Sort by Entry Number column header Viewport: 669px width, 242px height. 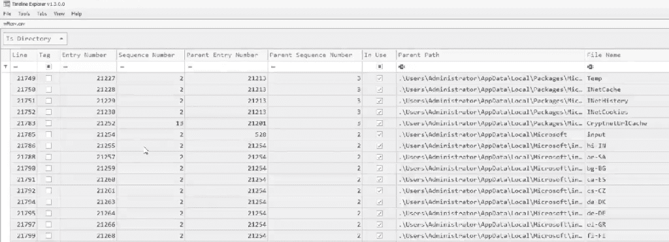pyautogui.click(x=88, y=55)
